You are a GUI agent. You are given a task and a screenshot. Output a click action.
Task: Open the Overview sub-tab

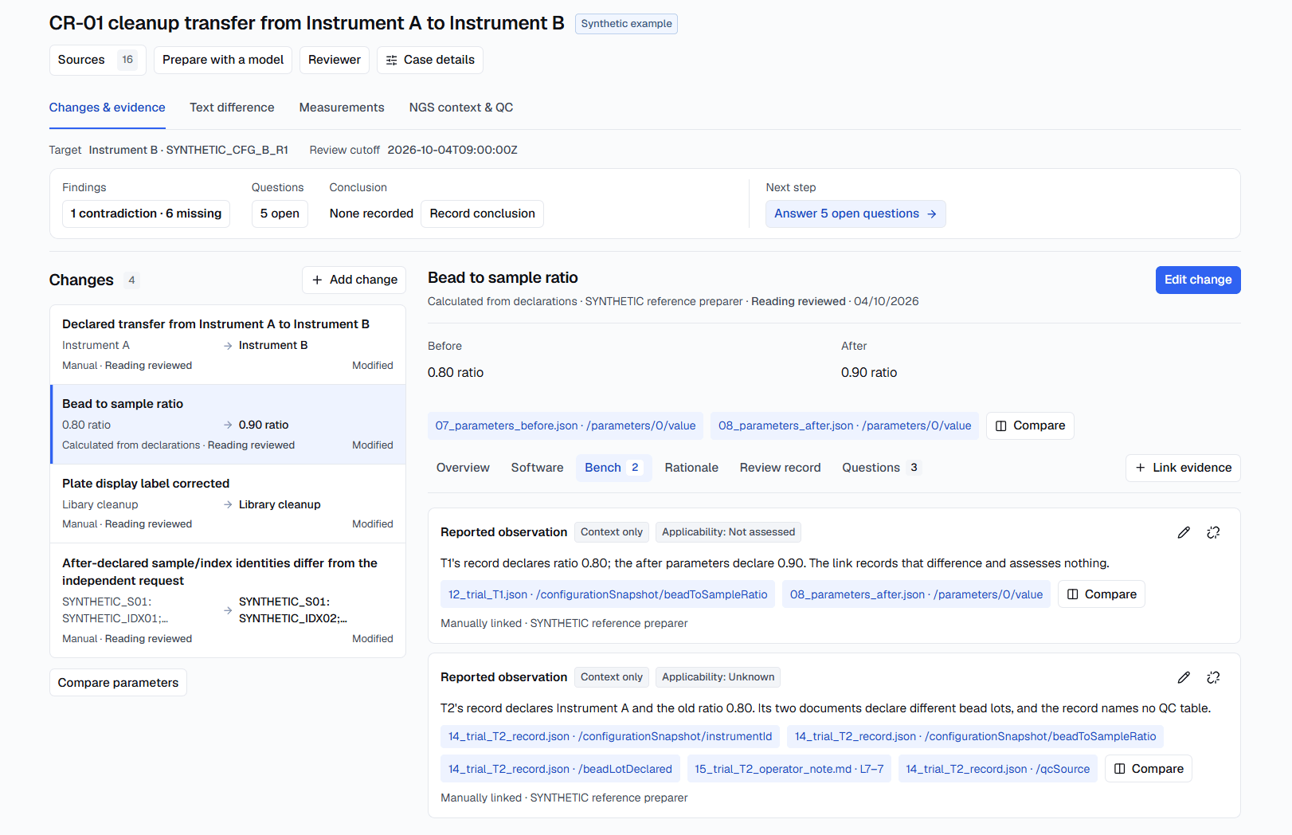coord(463,468)
